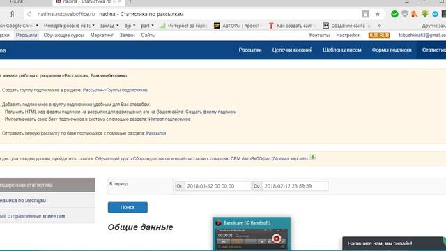The width and height of the screenshot is (446, 251).
Task: Open the Сайты menu
Action: coord(148,36)
